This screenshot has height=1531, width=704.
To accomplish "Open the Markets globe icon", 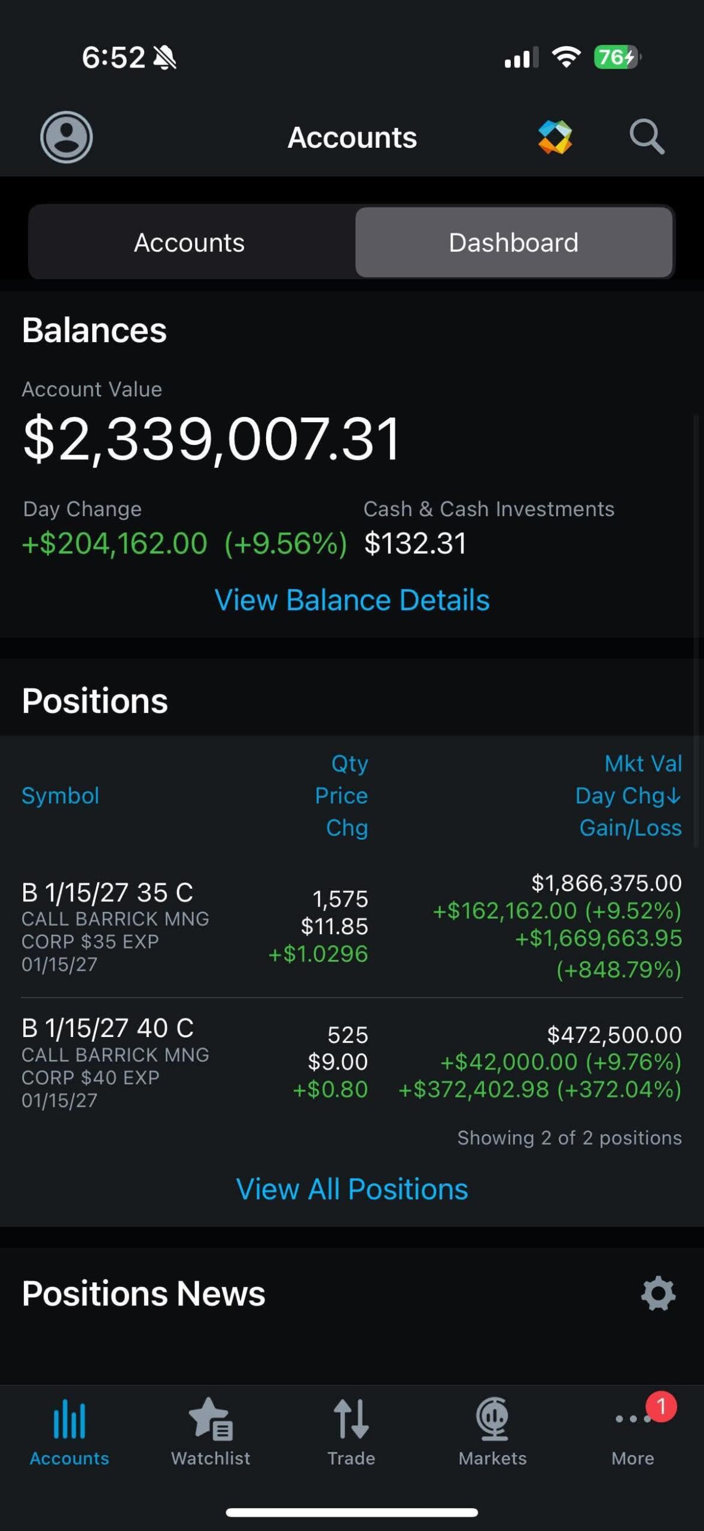I will pyautogui.click(x=492, y=1431).
